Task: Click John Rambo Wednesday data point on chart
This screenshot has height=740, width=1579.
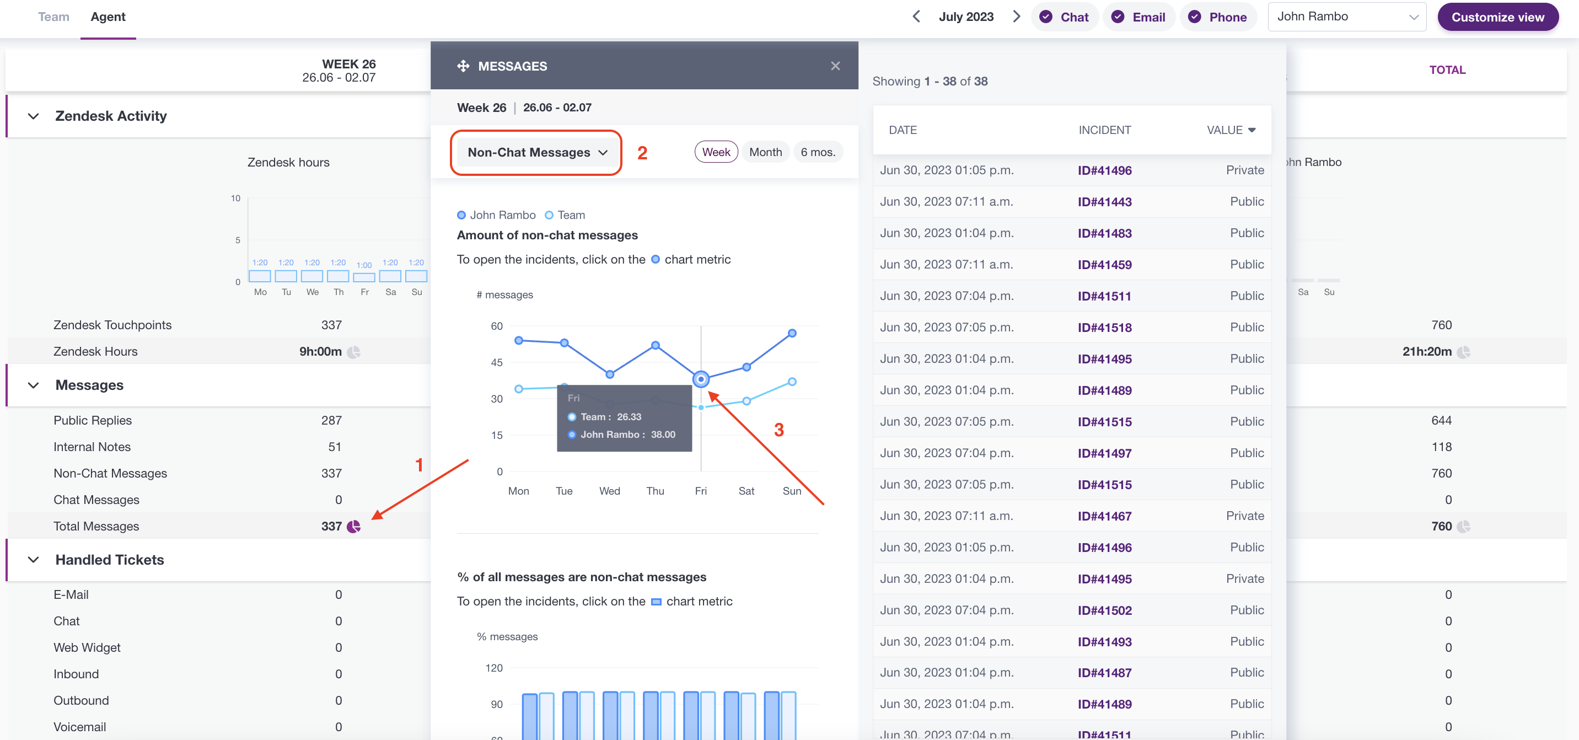Action: click(610, 374)
